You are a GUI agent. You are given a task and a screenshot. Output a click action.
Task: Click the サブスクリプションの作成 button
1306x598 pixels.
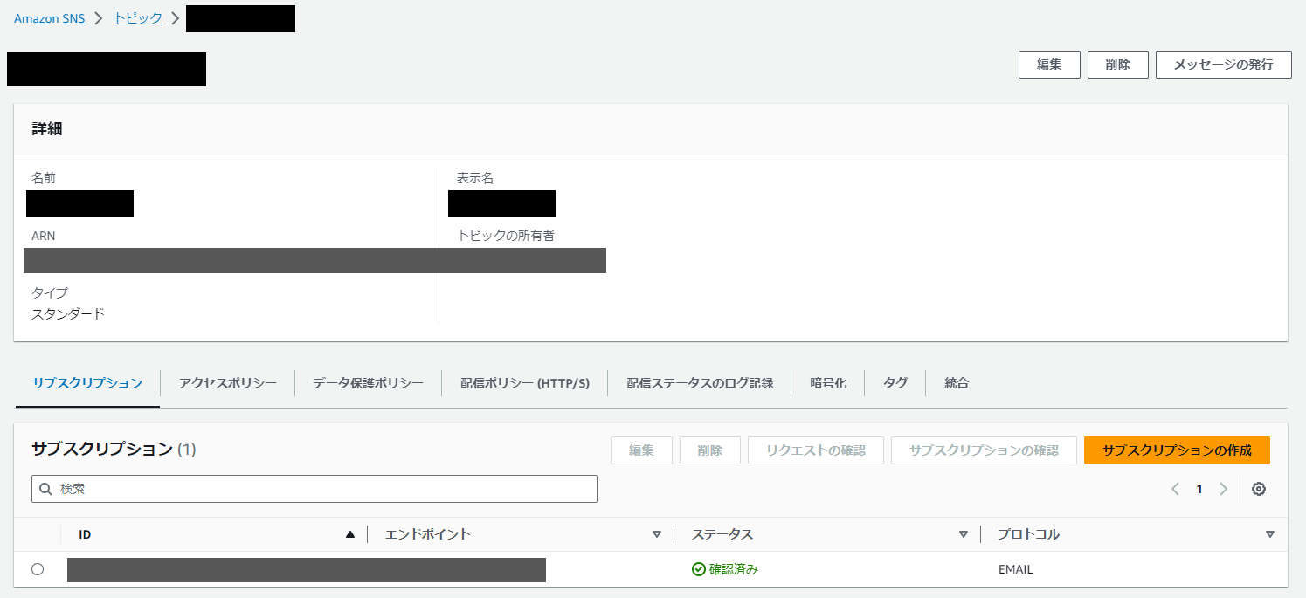click(1177, 450)
